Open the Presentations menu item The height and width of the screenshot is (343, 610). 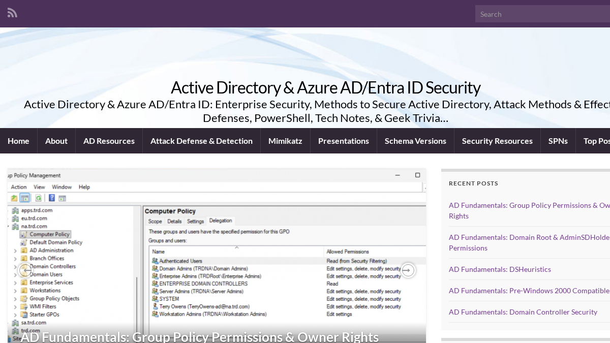coord(344,141)
